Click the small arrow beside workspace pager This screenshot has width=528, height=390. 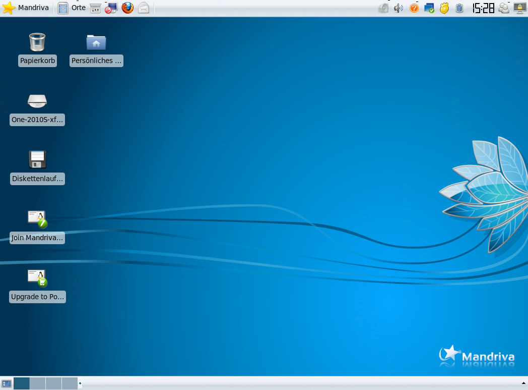(80, 383)
